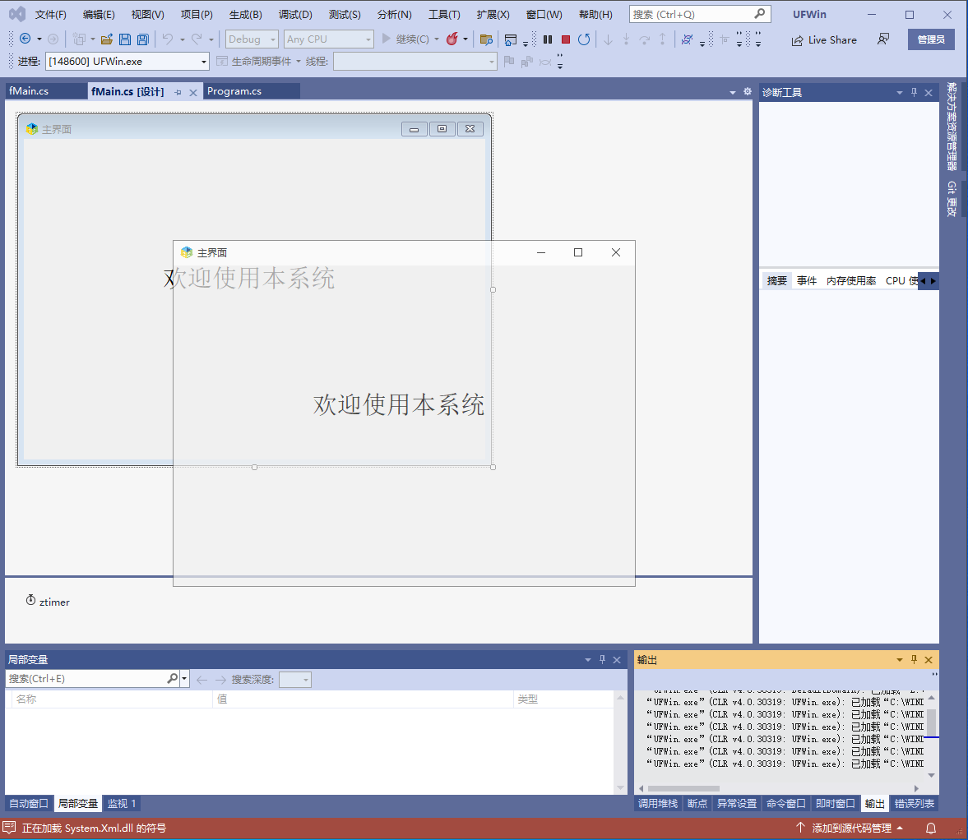Click the feedback person icon
Image resolution: width=968 pixels, height=840 pixels.
(883, 39)
